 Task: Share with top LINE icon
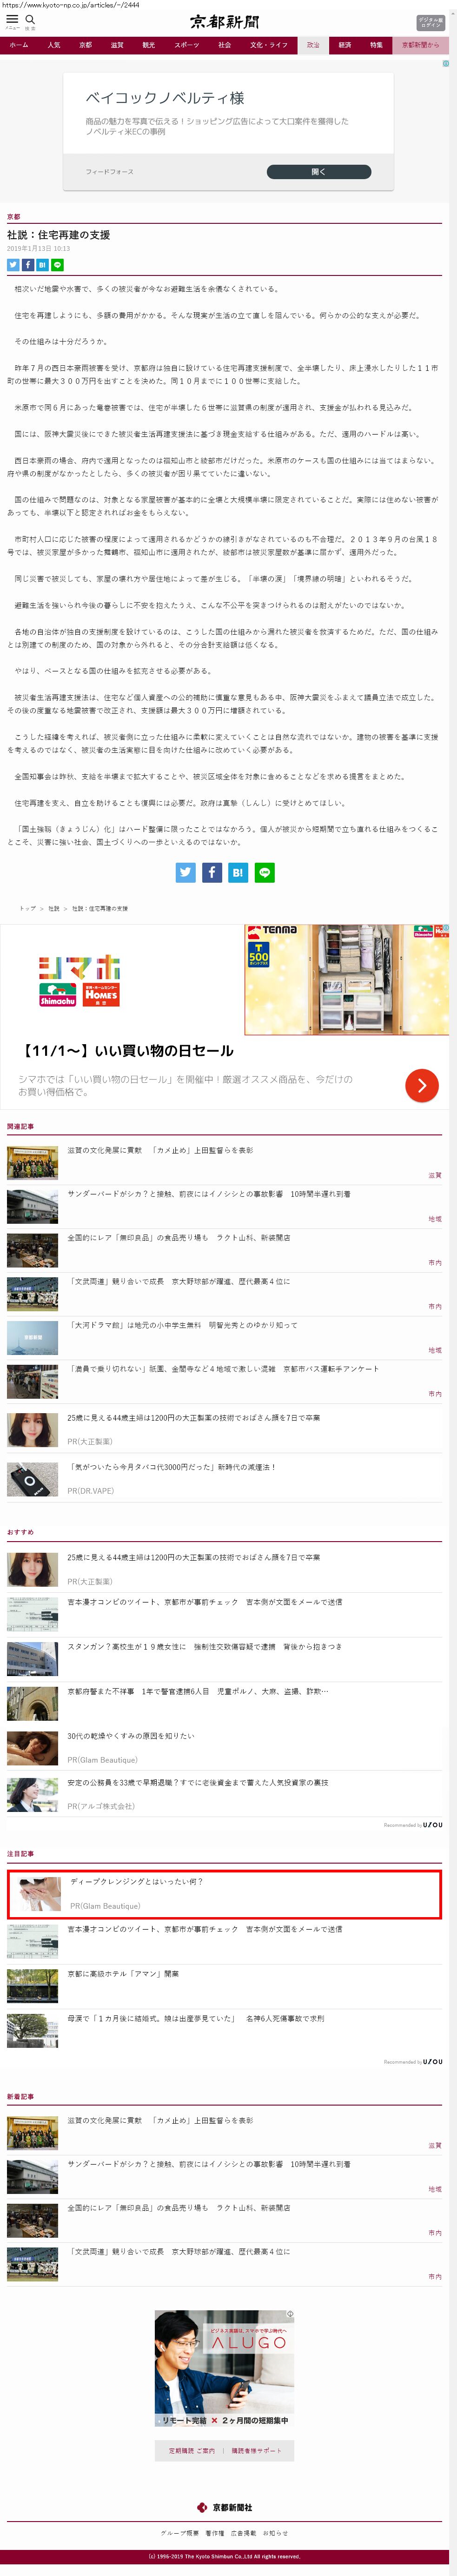tap(57, 265)
